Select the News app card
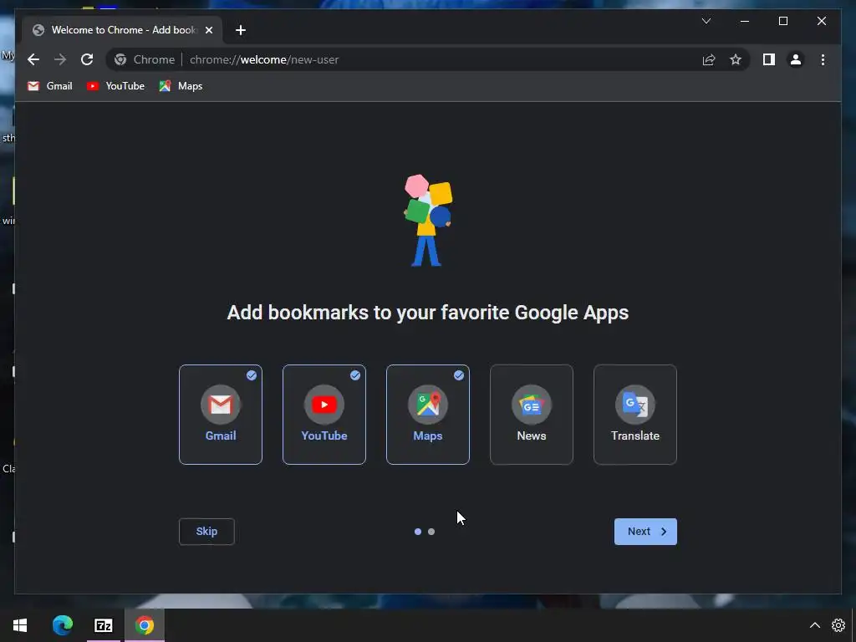856x642 pixels. point(532,415)
